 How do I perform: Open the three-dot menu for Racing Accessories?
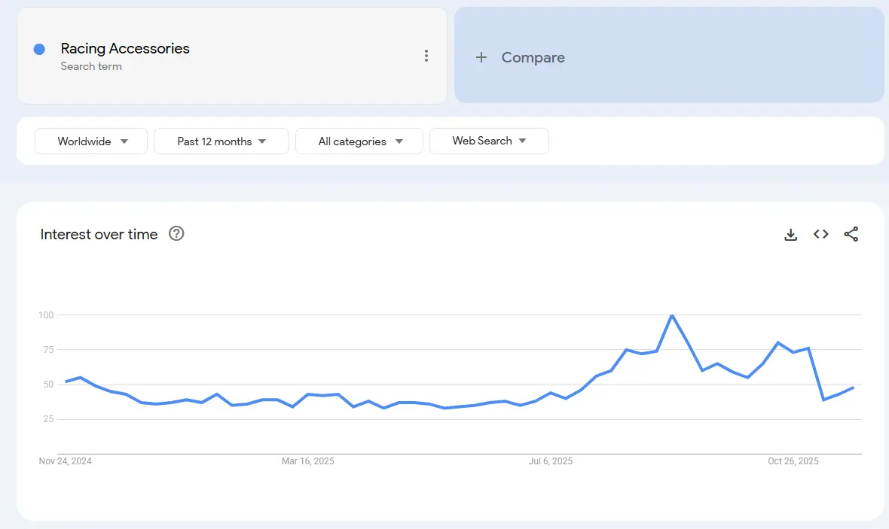click(x=426, y=56)
